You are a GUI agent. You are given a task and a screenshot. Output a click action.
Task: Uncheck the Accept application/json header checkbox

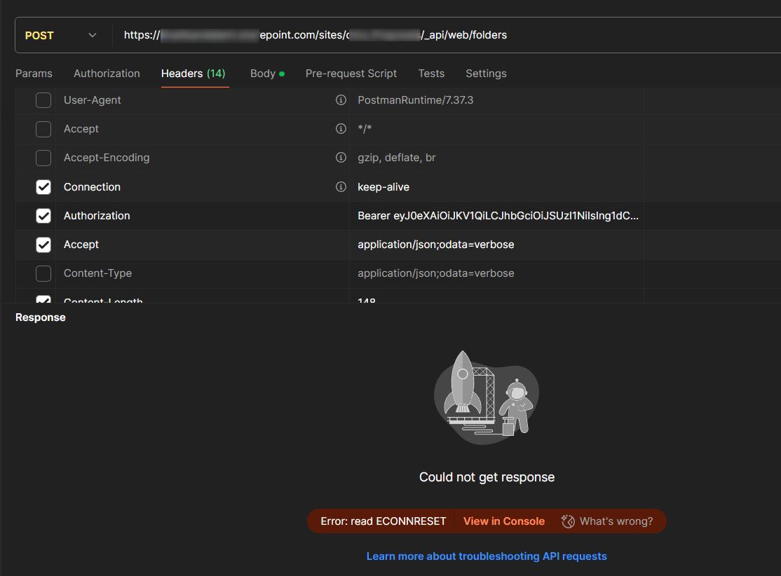pyautogui.click(x=43, y=245)
